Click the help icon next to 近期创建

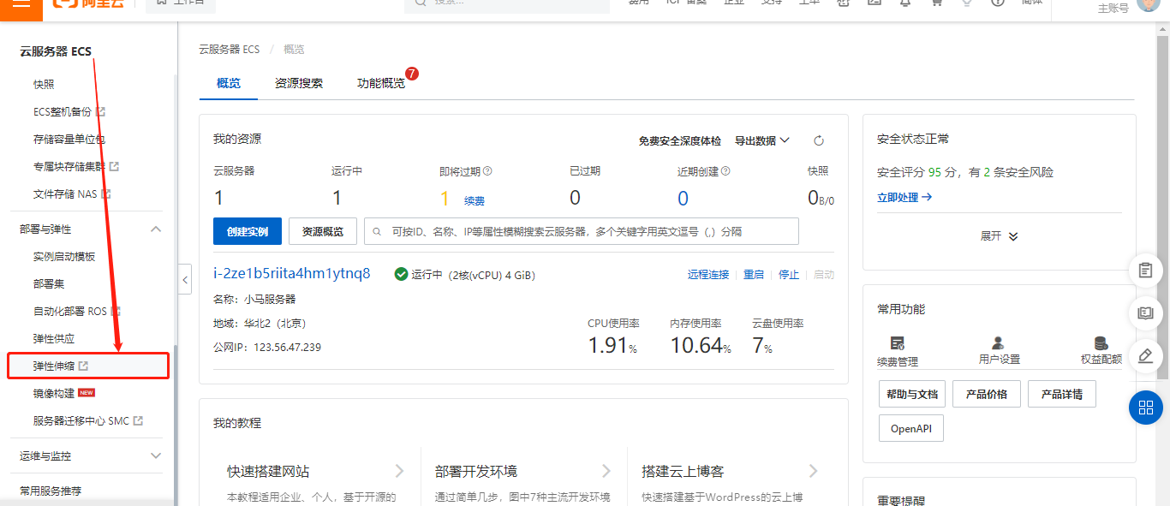(x=725, y=171)
